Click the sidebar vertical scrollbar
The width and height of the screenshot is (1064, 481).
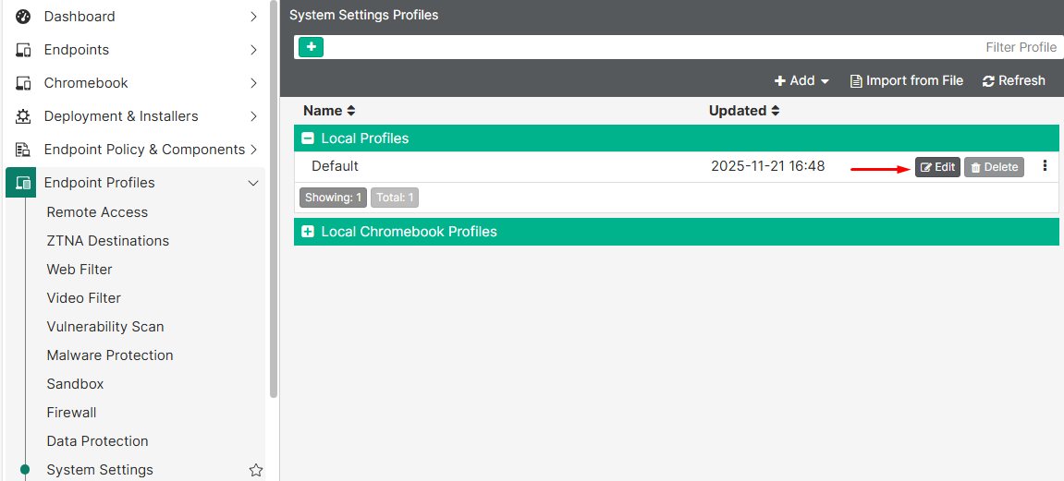tap(274, 199)
